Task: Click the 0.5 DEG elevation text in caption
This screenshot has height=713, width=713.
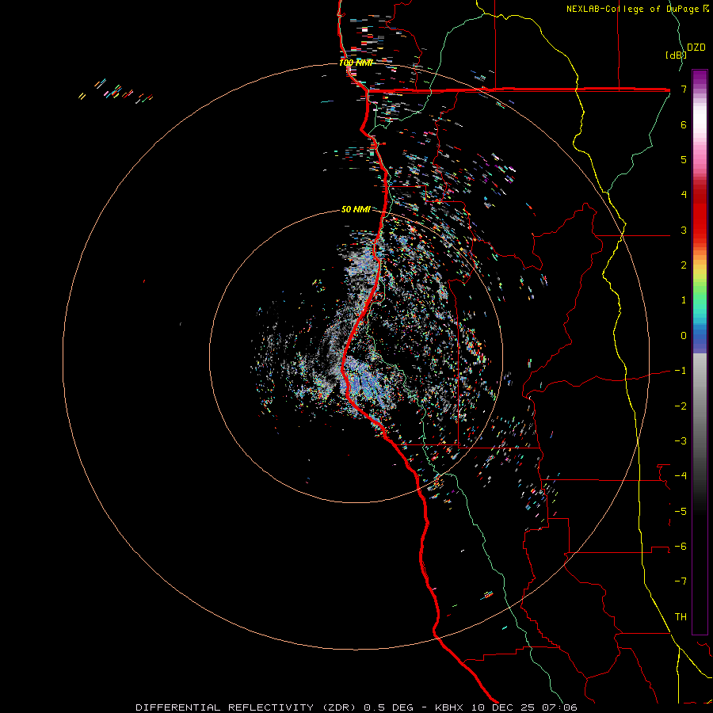Action: coord(389,707)
